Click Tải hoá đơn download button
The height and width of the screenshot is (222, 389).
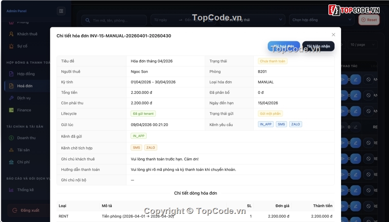[x=284, y=46]
